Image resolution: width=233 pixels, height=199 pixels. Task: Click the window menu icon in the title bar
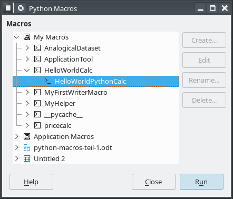click(8, 8)
